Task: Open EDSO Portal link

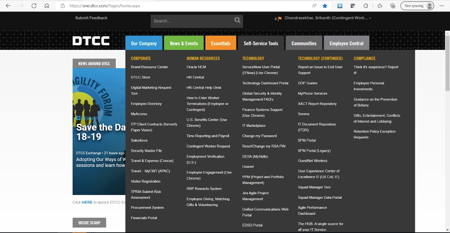Action: 252,225
